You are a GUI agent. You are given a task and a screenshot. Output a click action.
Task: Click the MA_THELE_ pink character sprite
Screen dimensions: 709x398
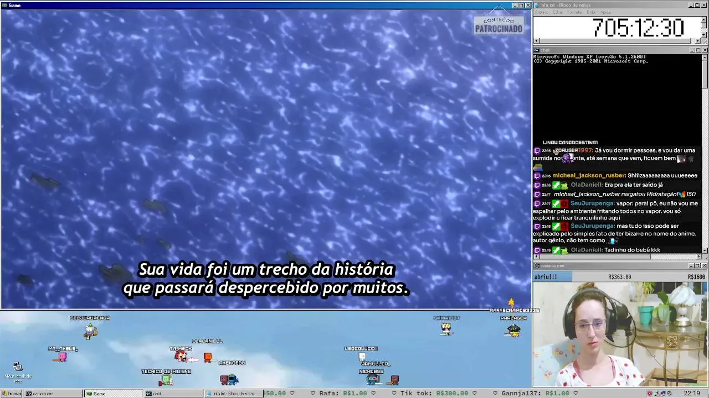[x=60, y=357]
